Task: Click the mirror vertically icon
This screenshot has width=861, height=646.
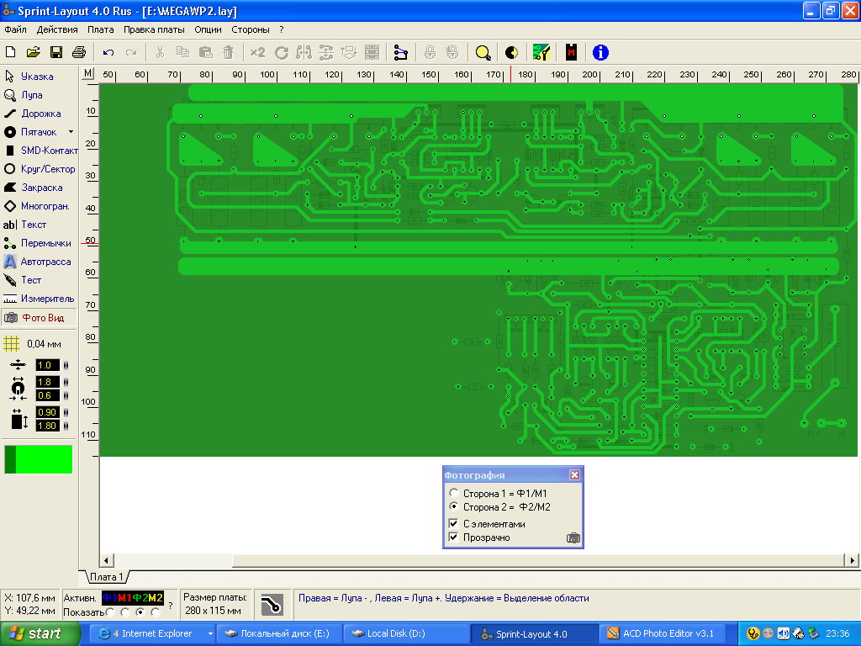Action: 326,53
